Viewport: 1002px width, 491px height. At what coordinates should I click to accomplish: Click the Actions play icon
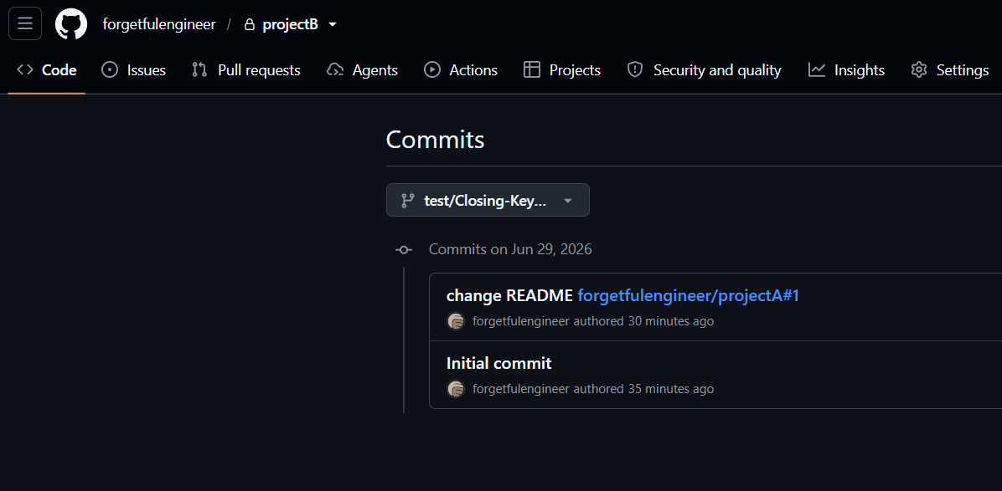click(x=432, y=70)
